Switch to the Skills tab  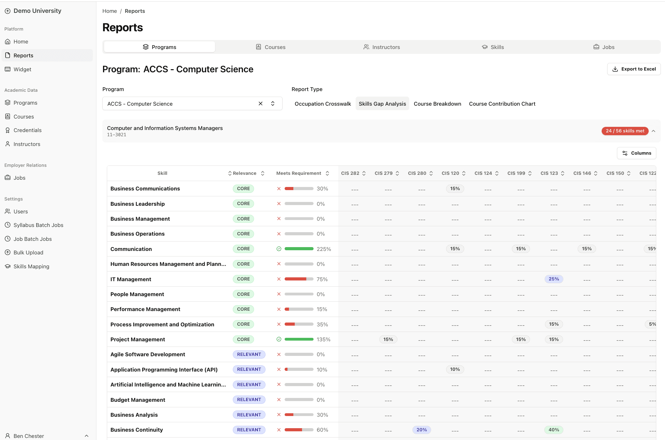(x=492, y=47)
